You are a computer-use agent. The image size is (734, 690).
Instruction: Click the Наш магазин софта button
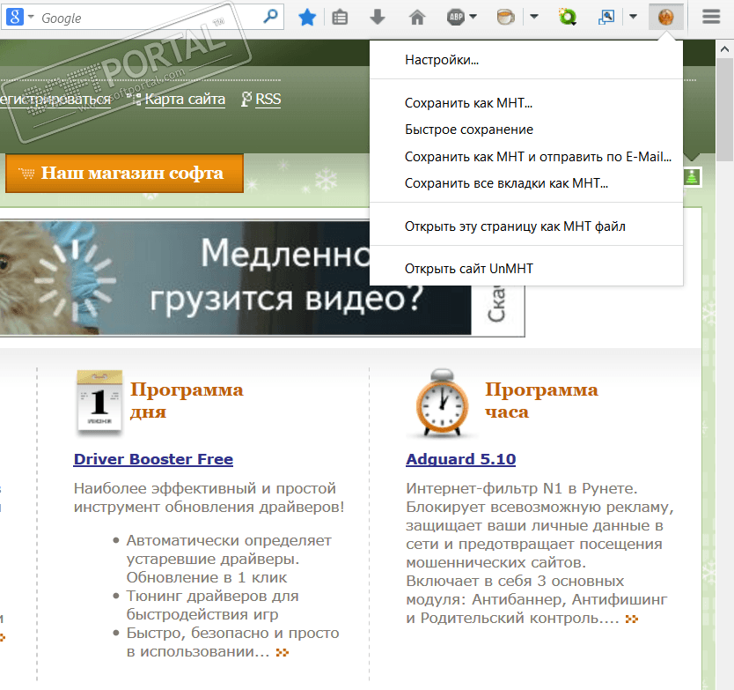tap(124, 174)
